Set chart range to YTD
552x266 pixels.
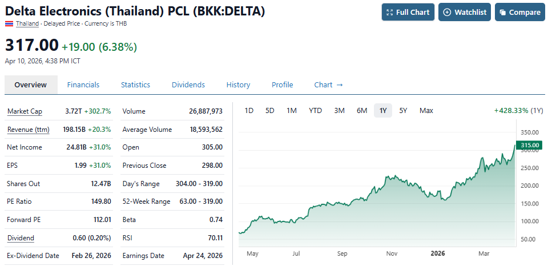315,110
